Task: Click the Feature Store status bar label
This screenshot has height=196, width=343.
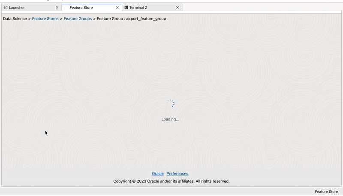Action: click(326, 192)
